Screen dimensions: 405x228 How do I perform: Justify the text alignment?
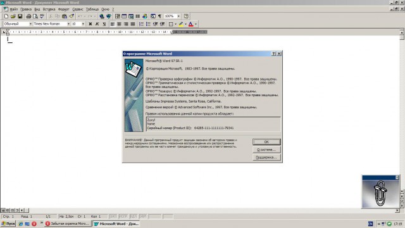pyautogui.click(x=133, y=24)
